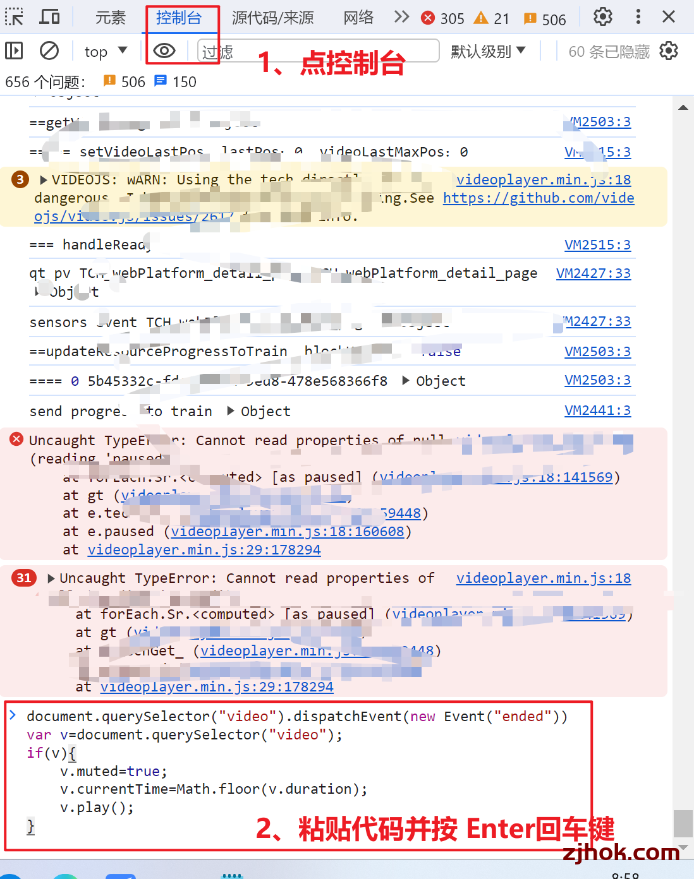Open DevTools settings gear in top bar
The height and width of the screenshot is (879, 694).
click(602, 17)
